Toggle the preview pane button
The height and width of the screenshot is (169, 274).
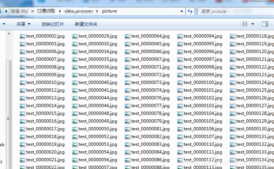[265, 24]
